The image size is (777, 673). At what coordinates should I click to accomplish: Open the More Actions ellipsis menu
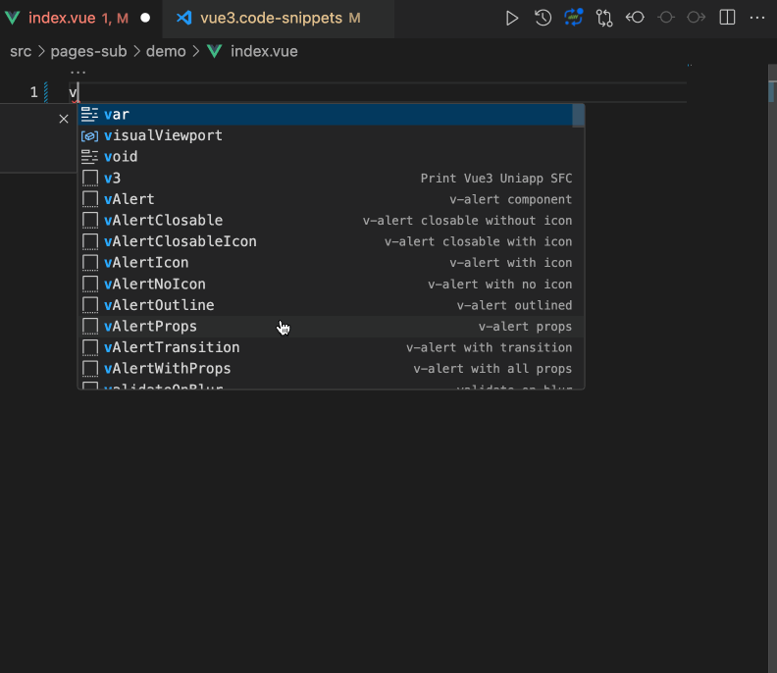tap(756, 18)
